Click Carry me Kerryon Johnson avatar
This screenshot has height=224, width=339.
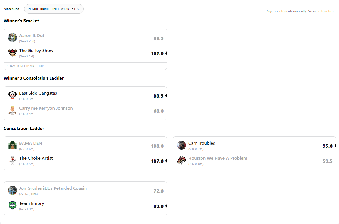pos(13,110)
